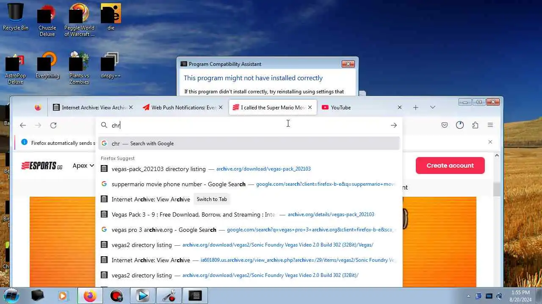Open the Extensions puzzle-piece icon
This screenshot has width=542, height=304.
point(475,125)
